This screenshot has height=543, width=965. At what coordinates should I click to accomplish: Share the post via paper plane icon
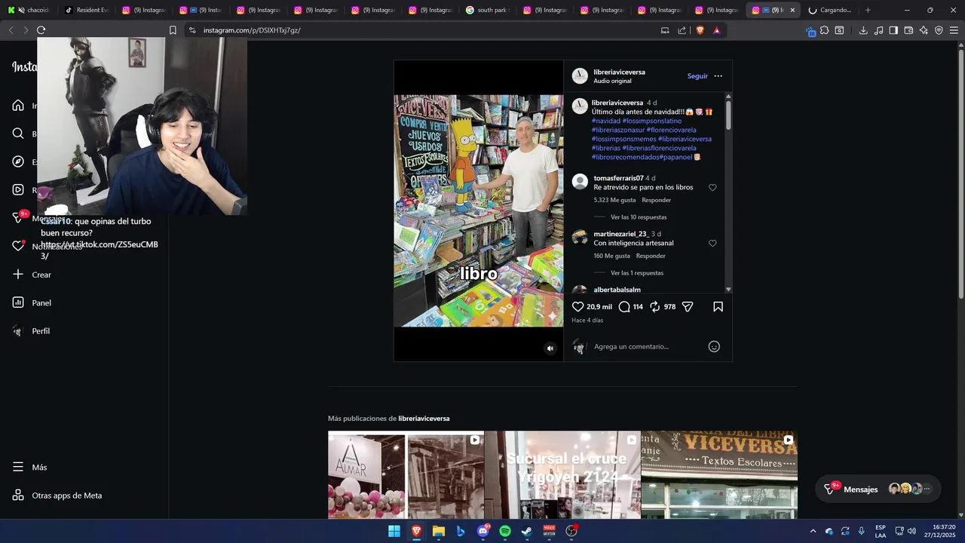tap(688, 307)
